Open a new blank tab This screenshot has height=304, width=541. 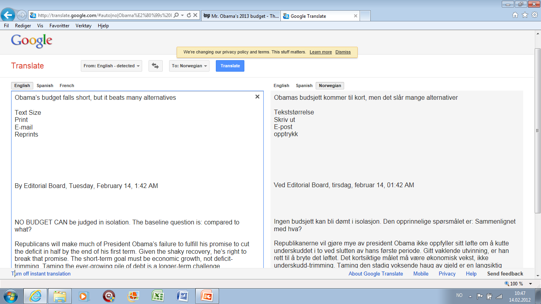pyautogui.click(x=365, y=16)
